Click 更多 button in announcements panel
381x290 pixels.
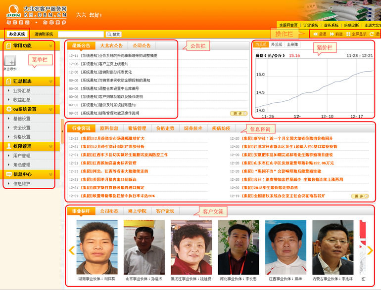pyautogui.click(x=238, y=113)
